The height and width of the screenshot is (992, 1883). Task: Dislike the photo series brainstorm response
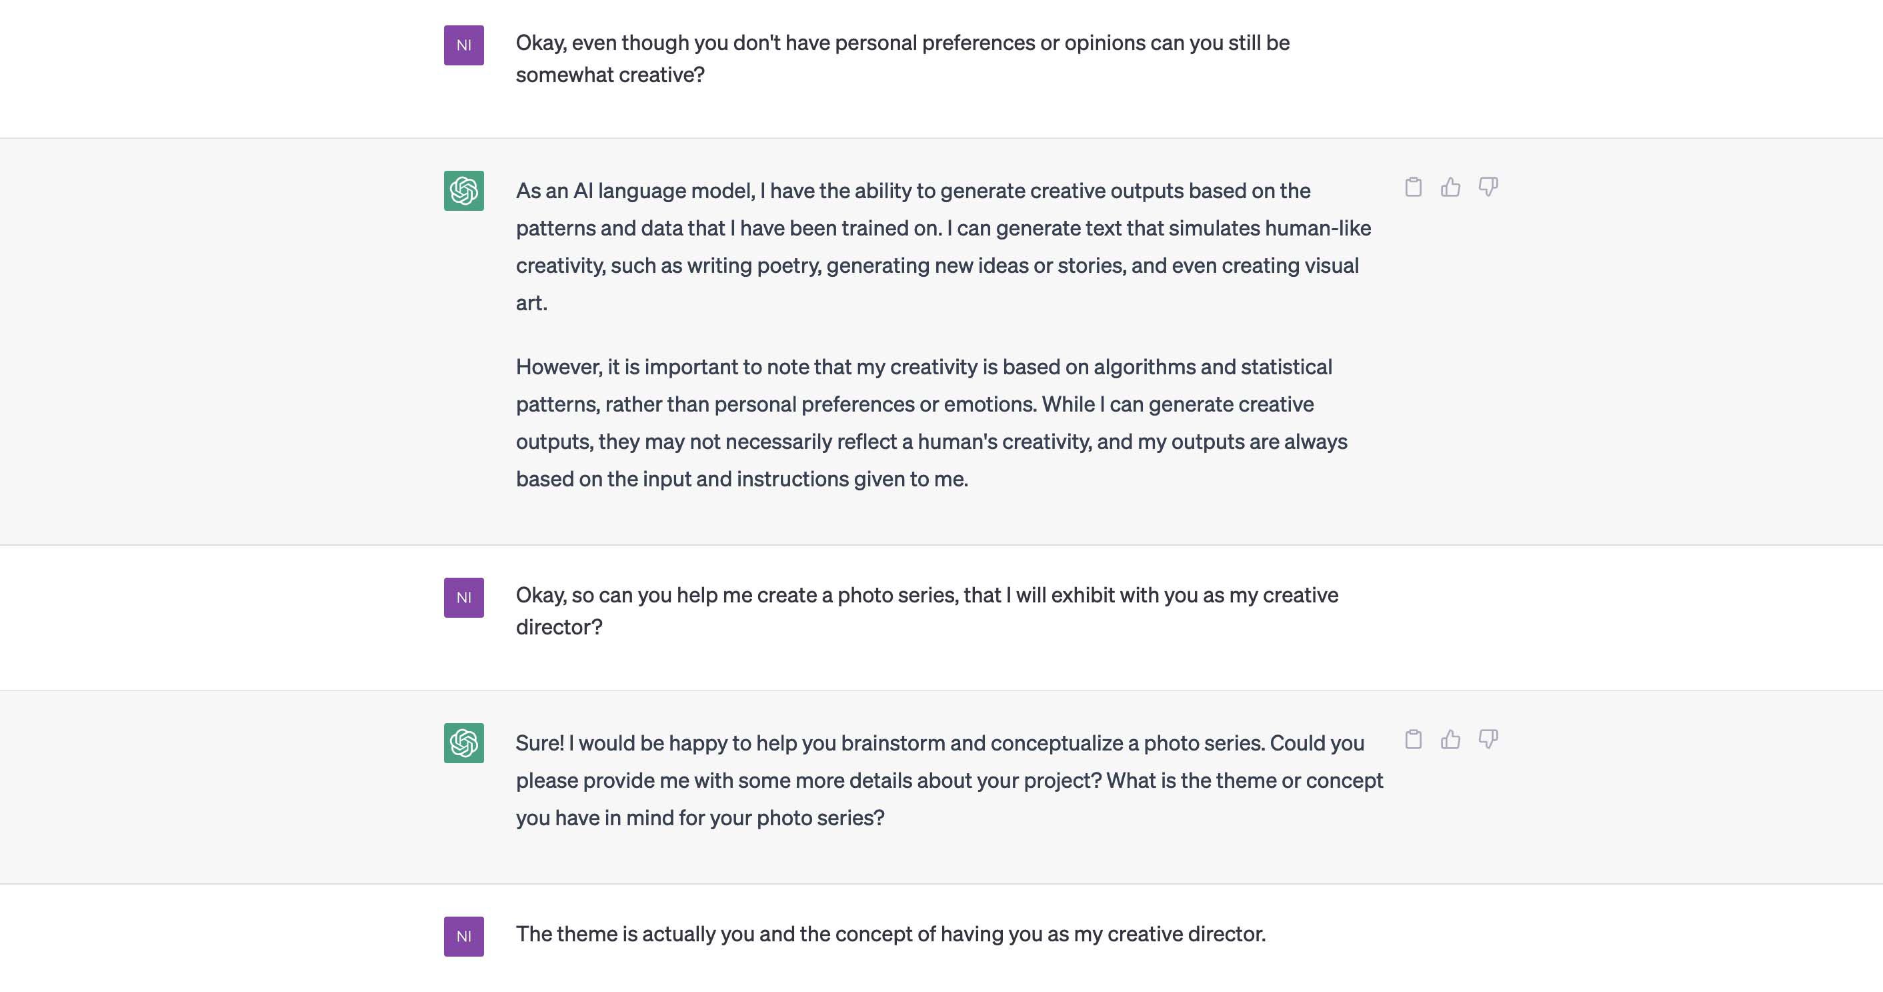coord(1488,740)
